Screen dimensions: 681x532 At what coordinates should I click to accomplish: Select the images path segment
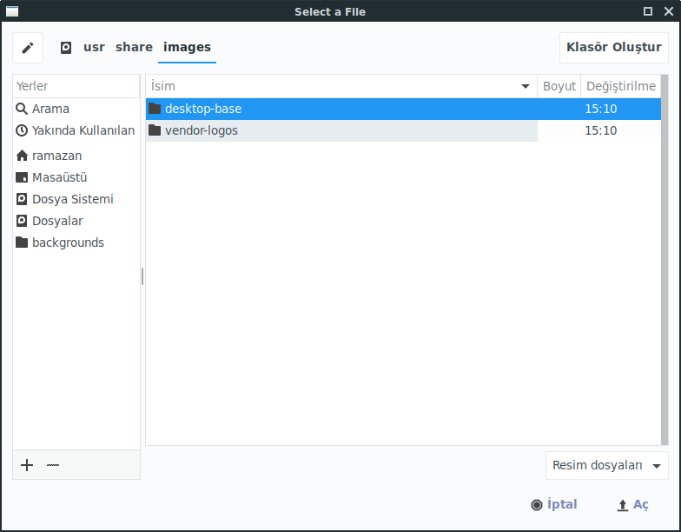[187, 47]
